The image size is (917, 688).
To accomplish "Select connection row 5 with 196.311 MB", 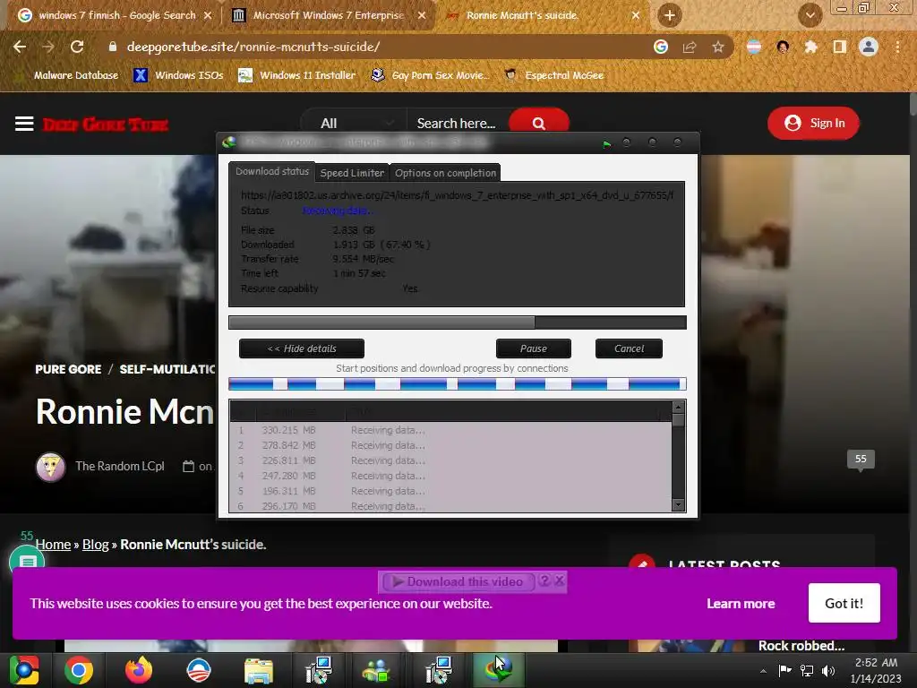I will pos(451,491).
